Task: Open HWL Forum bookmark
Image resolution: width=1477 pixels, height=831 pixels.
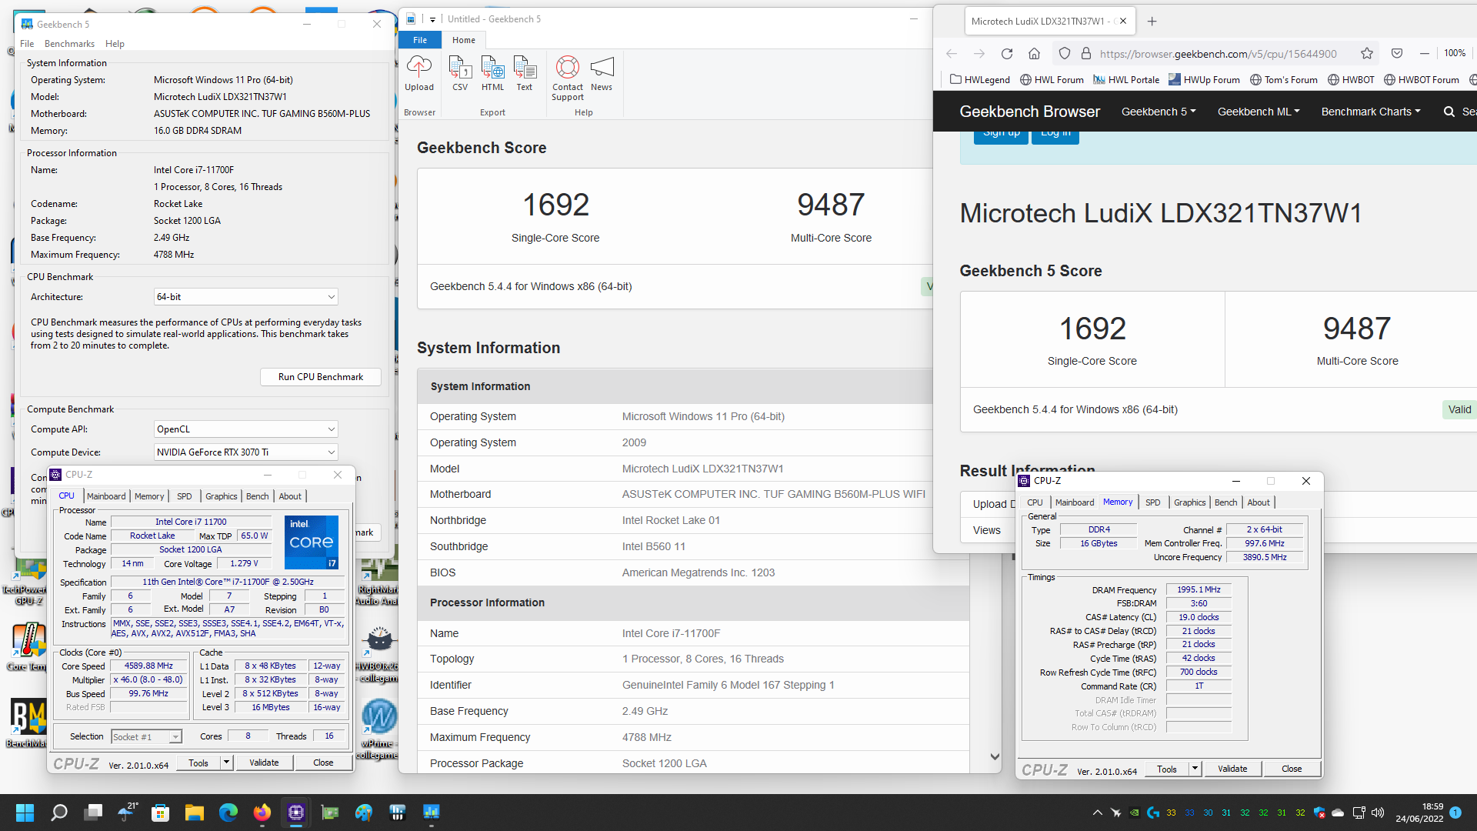Action: [x=1052, y=79]
